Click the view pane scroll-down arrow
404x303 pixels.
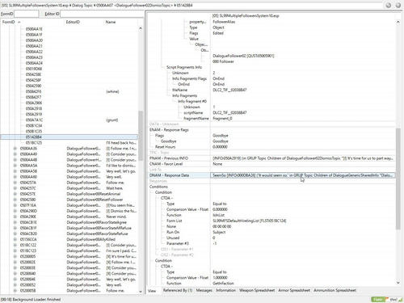pos(398,283)
